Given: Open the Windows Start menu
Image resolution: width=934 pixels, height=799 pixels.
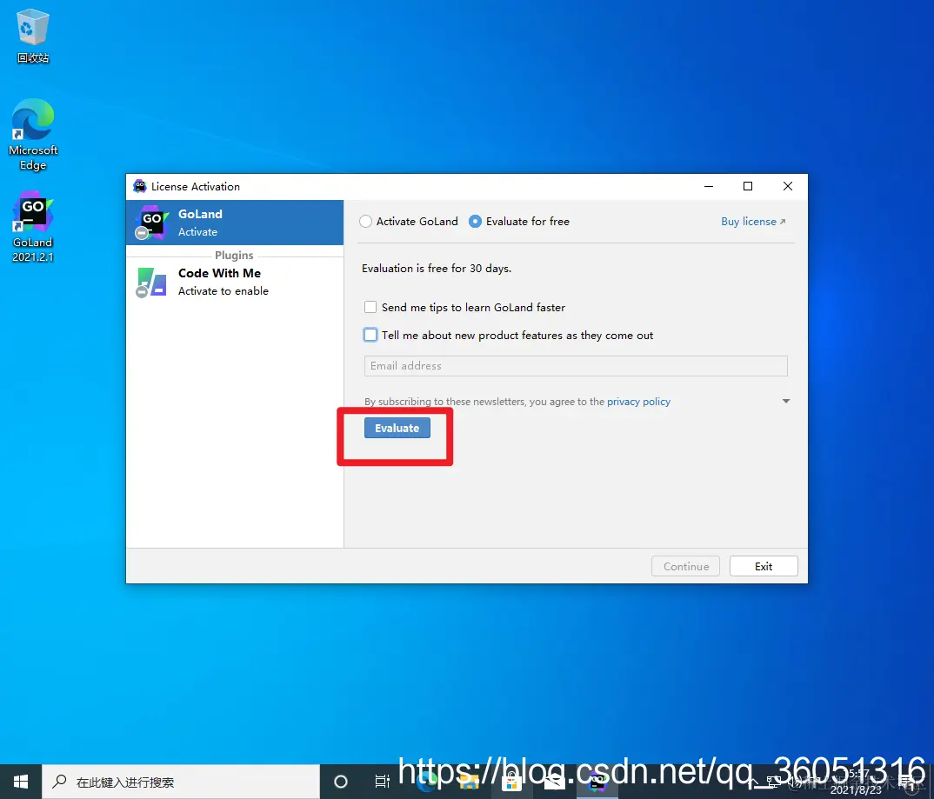Looking at the screenshot, I should (x=21, y=782).
